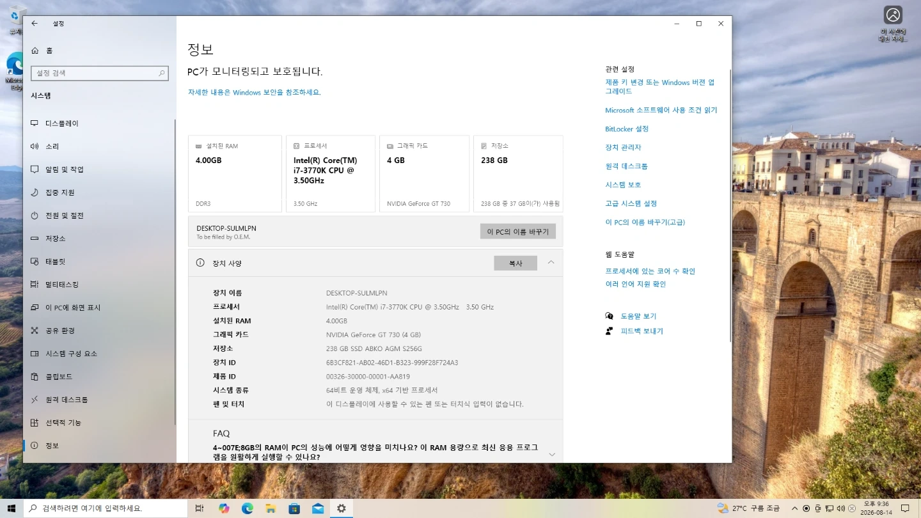Collapse the 장치 사양 section chevron

pyautogui.click(x=551, y=263)
